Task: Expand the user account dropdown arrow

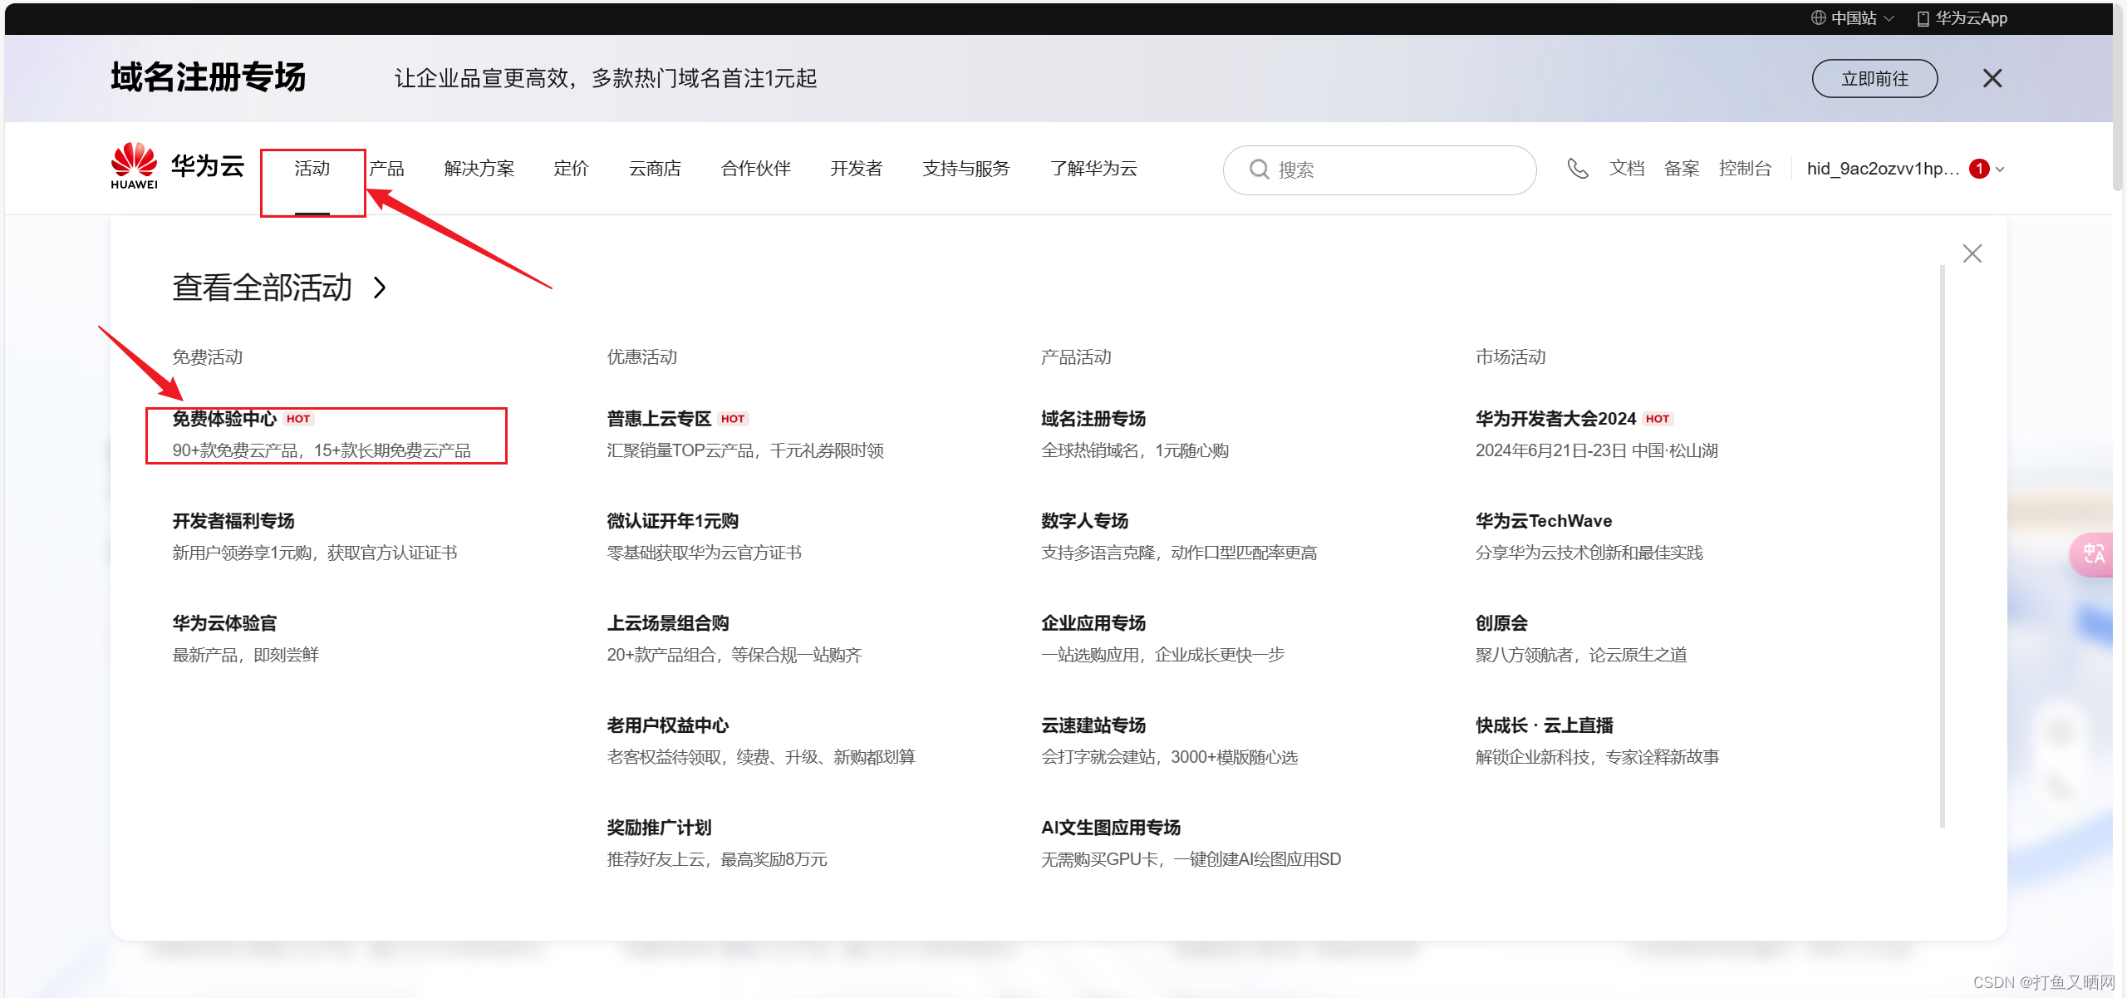Action: 2000,170
